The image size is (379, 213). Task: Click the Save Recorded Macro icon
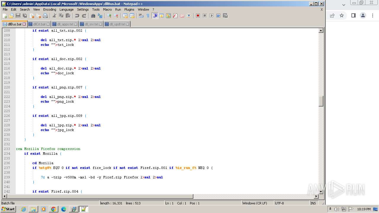225,16
